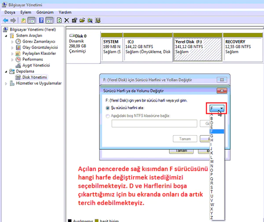Screen dimensions: 264x222
Task: Click the Görev Zamanlayıcı clock icon
Action: coord(18,42)
